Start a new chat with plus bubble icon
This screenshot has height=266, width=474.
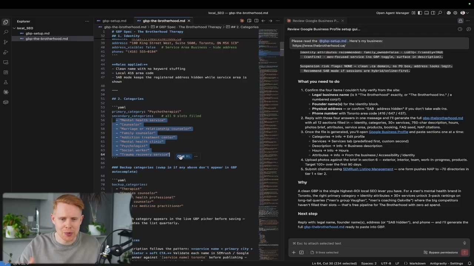(468, 29)
